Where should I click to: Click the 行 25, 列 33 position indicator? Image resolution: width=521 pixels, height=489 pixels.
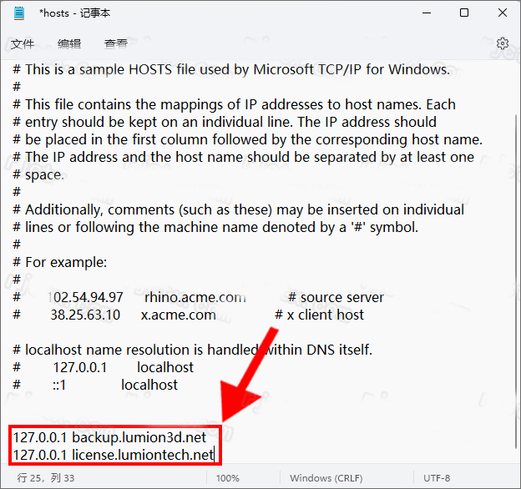tap(46, 478)
